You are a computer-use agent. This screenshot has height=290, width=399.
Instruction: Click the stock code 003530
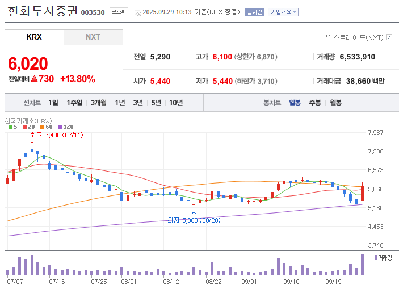pos(93,12)
